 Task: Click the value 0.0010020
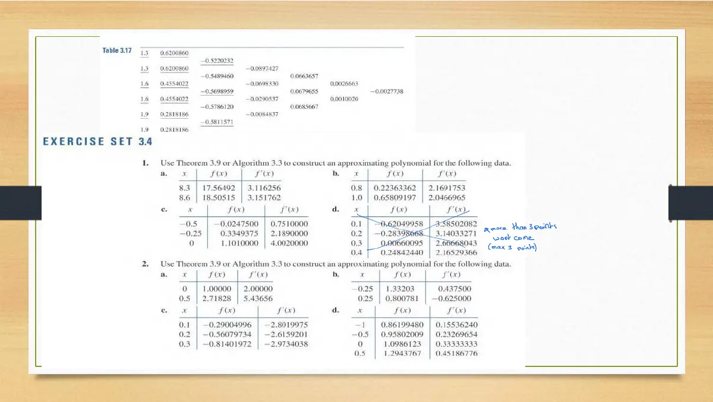(x=344, y=99)
